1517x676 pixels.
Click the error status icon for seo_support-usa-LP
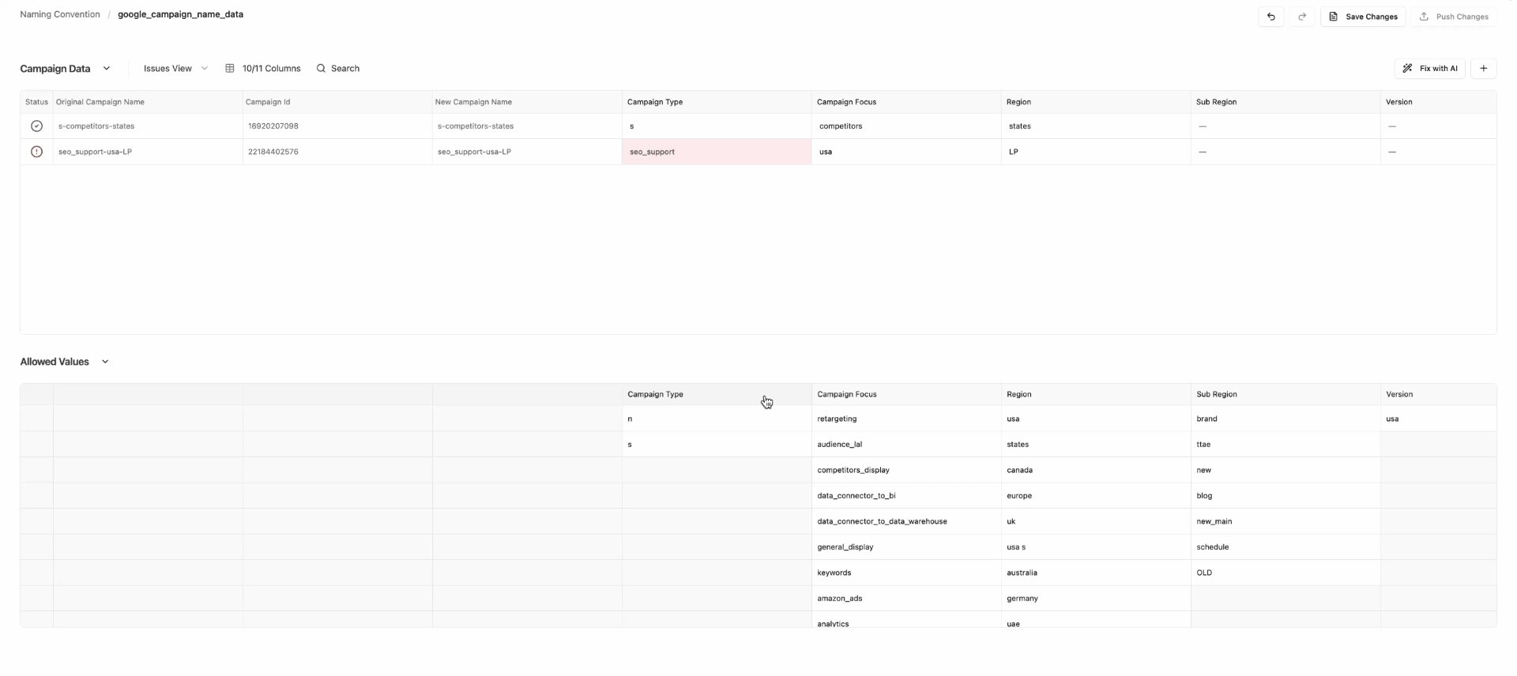(x=36, y=152)
